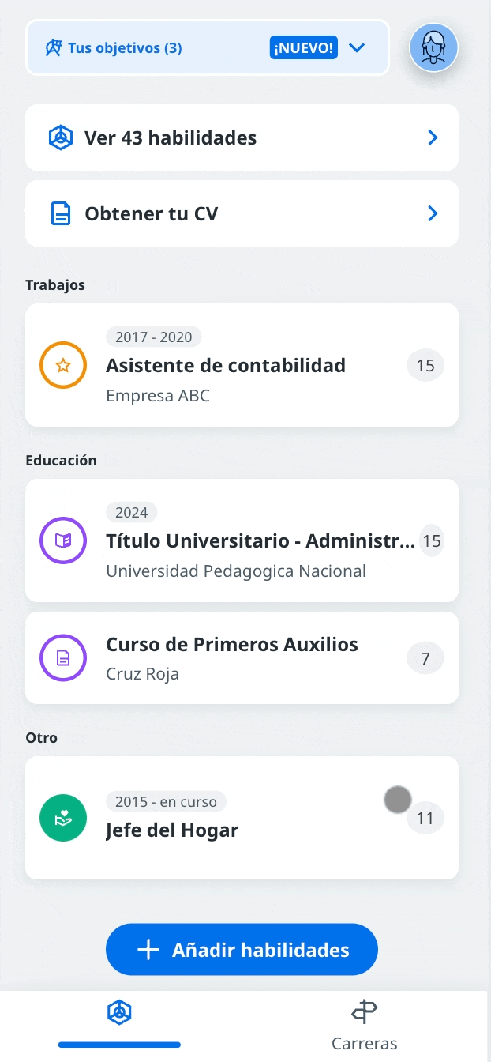Click the orange star icon for Asistente de contabilidad

[x=63, y=365]
